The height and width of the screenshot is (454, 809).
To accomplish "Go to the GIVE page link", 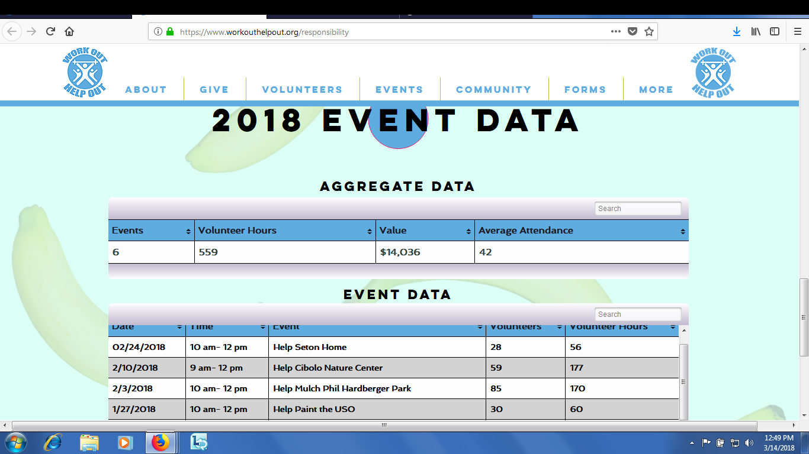I will (x=214, y=90).
